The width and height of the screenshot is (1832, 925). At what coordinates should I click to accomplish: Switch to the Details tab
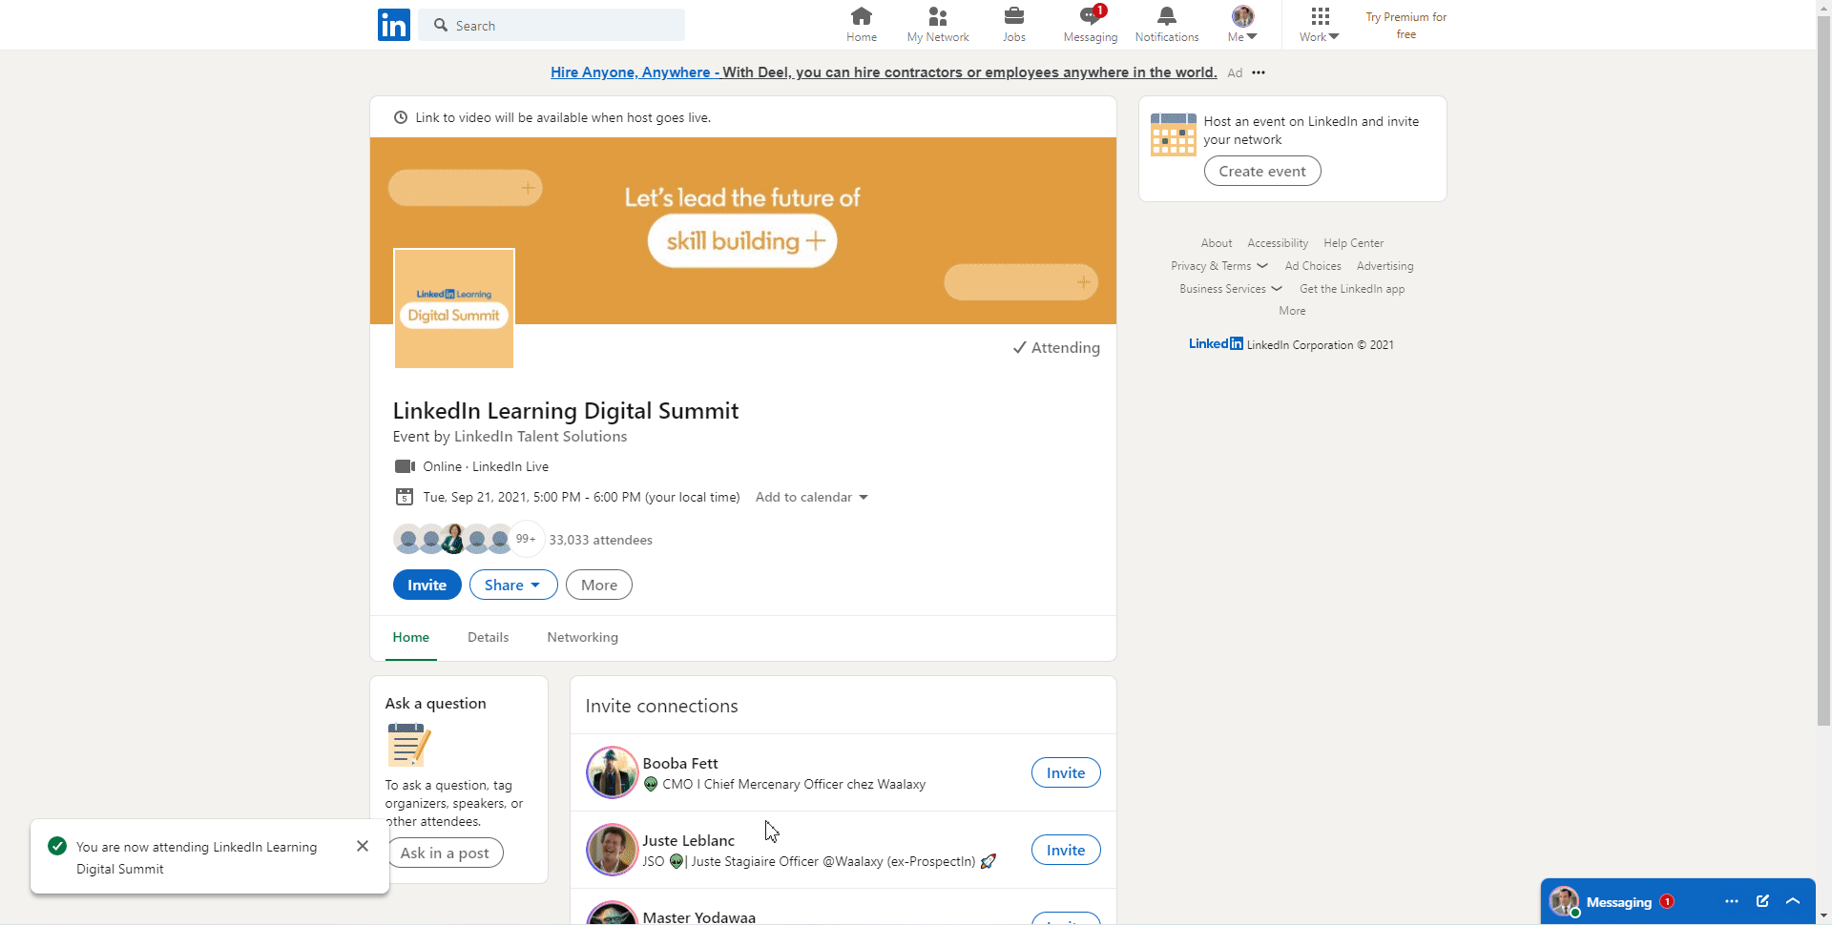coord(489,638)
